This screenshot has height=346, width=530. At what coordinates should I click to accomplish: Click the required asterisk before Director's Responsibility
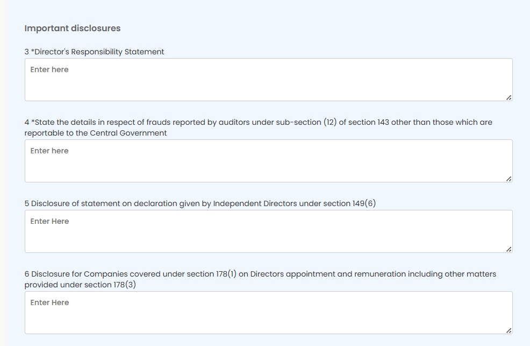33,52
